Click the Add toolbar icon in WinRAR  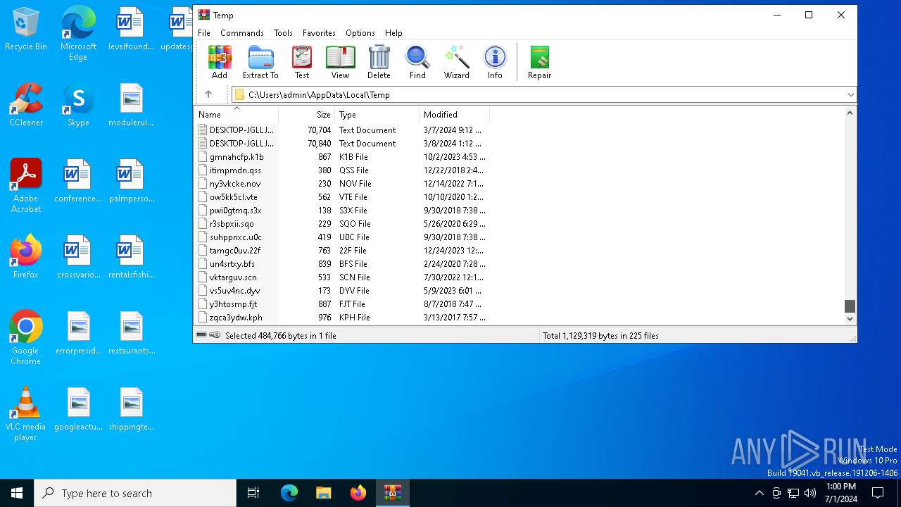220,62
